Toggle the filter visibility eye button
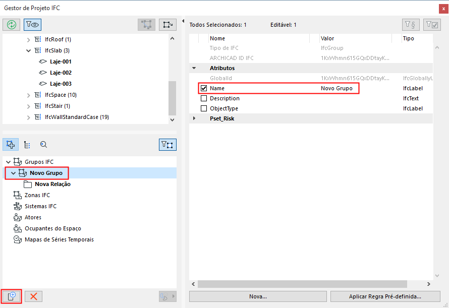Screen dimensions: 449x308 coord(32,24)
